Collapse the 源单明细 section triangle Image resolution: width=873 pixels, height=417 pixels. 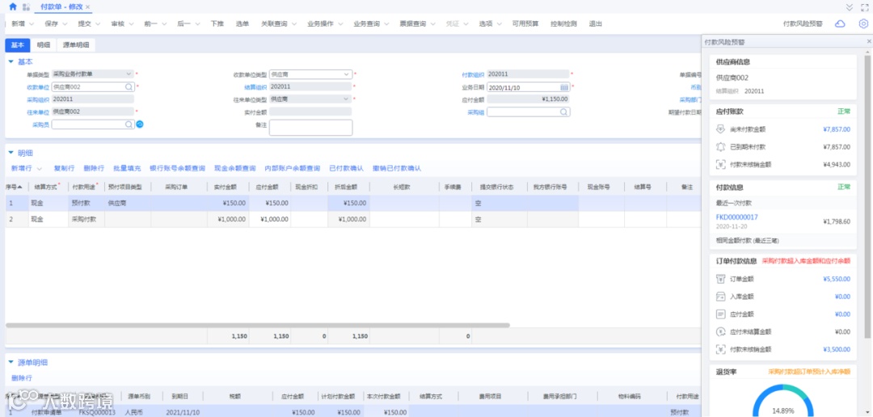11,362
